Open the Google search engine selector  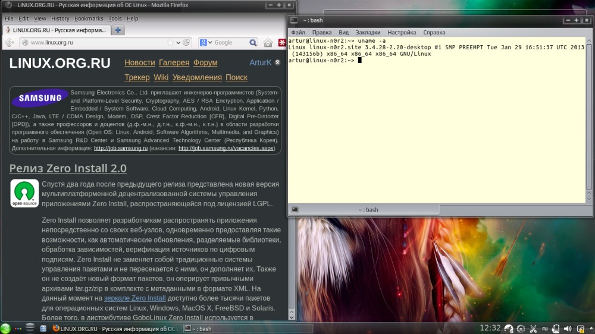tap(206, 42)
